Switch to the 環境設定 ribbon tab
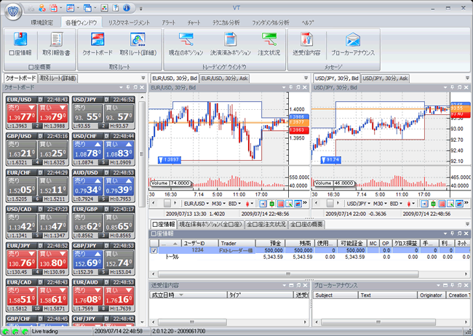This screenshot has width=473, height=336. 42,23
